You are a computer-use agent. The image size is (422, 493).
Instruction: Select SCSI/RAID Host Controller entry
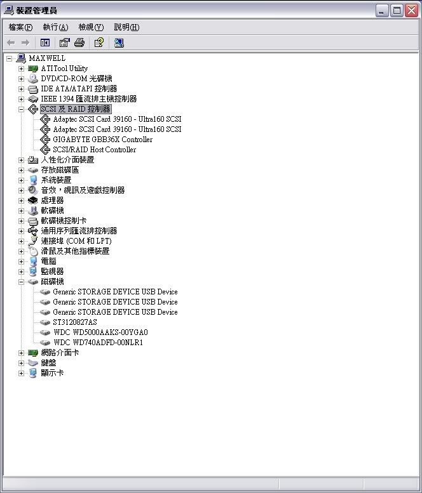tap(94, 150)
